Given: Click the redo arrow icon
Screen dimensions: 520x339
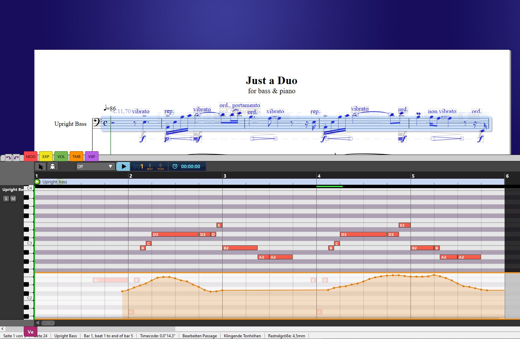Looking at the screenshot, I should point(16,158).
